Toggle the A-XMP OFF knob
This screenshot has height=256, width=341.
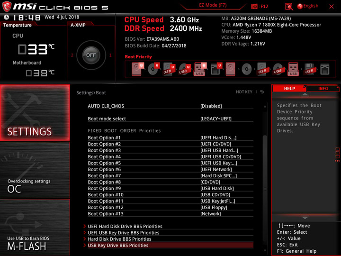[x=91, y=55]
